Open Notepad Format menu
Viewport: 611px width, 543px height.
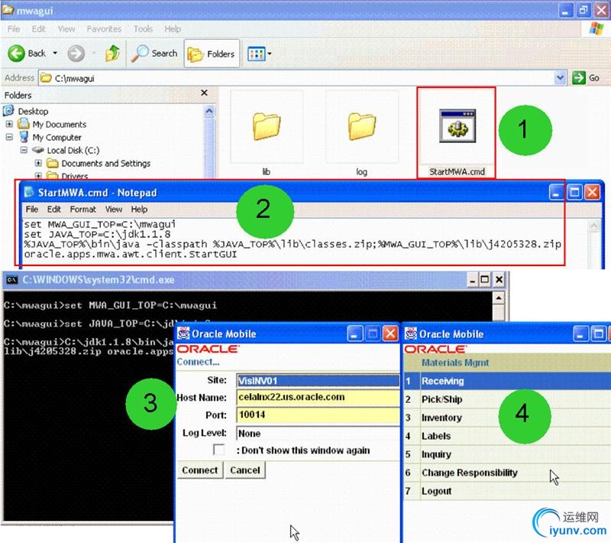[83, 210]
